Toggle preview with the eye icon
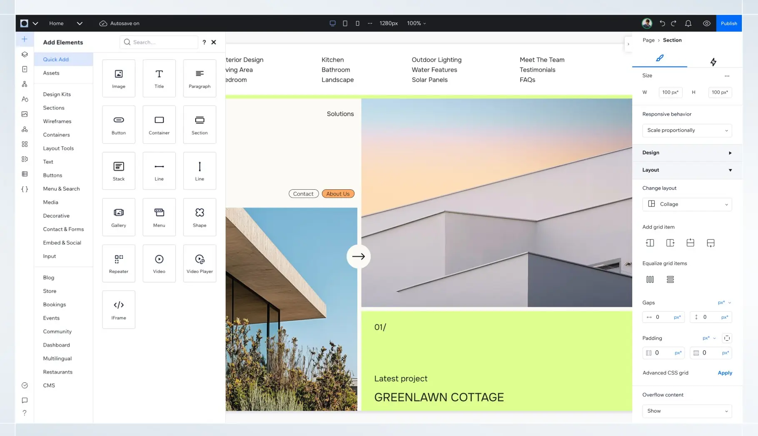Viewport: 758px width, 436px height. point(707,23)
